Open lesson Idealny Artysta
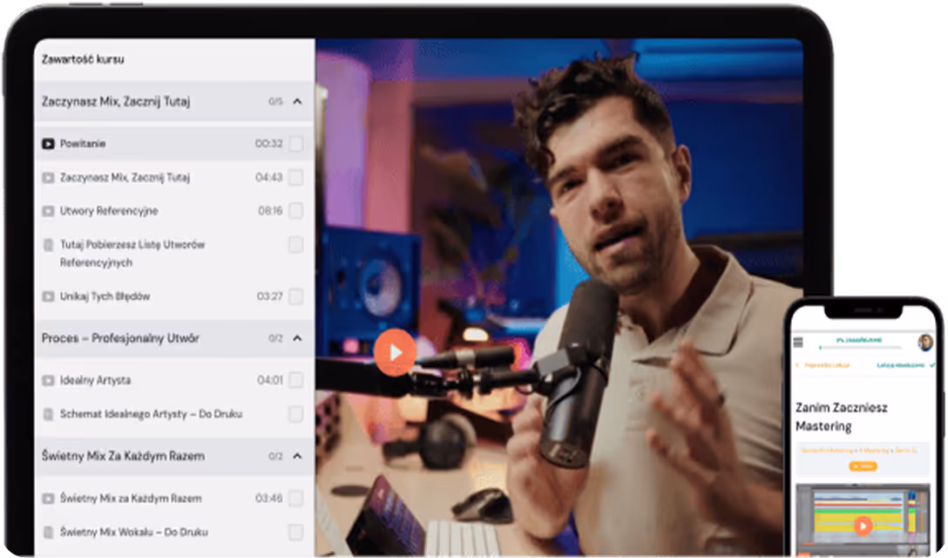Image resolution: width=948 pixels, height=558 pixels. pyautogui.click(x=96, y=381)
